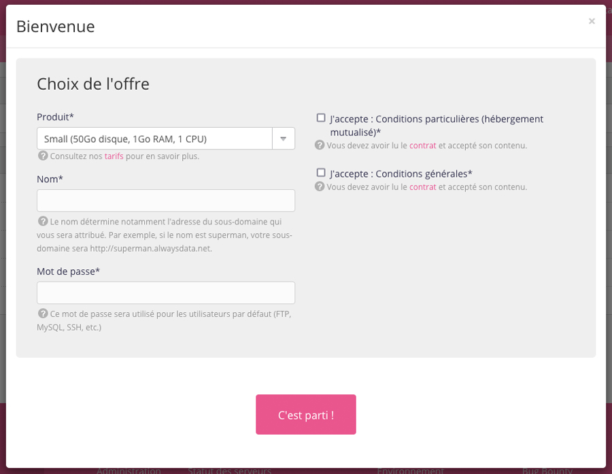
Task: Click the C'est parti ! button
Action: [x=306, y=415]
